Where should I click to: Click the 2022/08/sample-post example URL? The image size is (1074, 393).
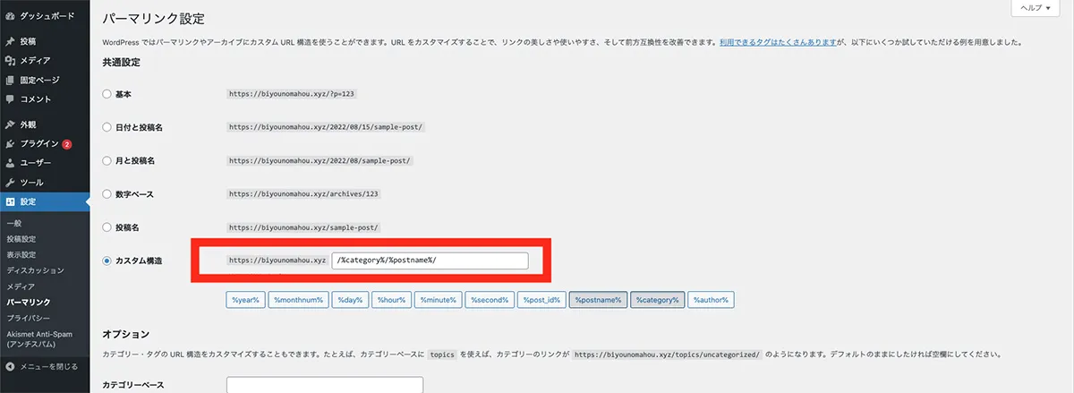click(320, 160)
